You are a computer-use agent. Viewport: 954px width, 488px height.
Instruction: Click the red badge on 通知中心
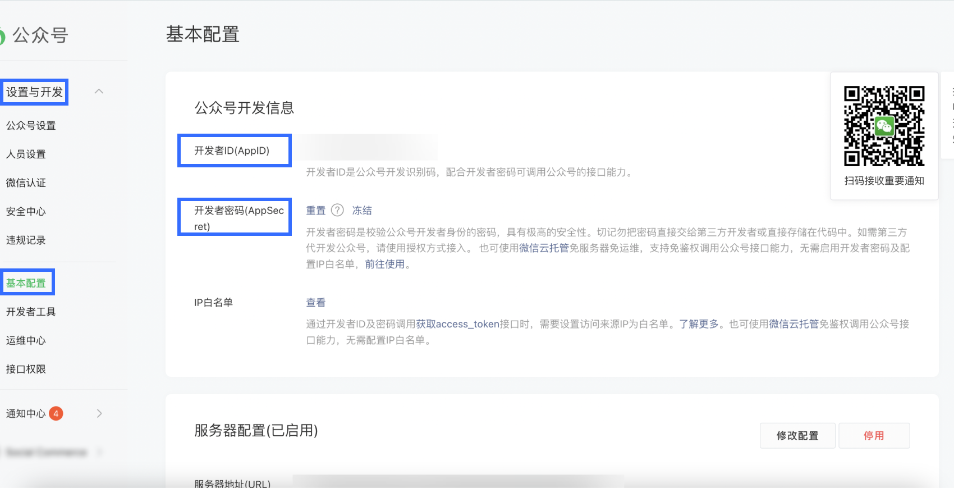(56, 413)
